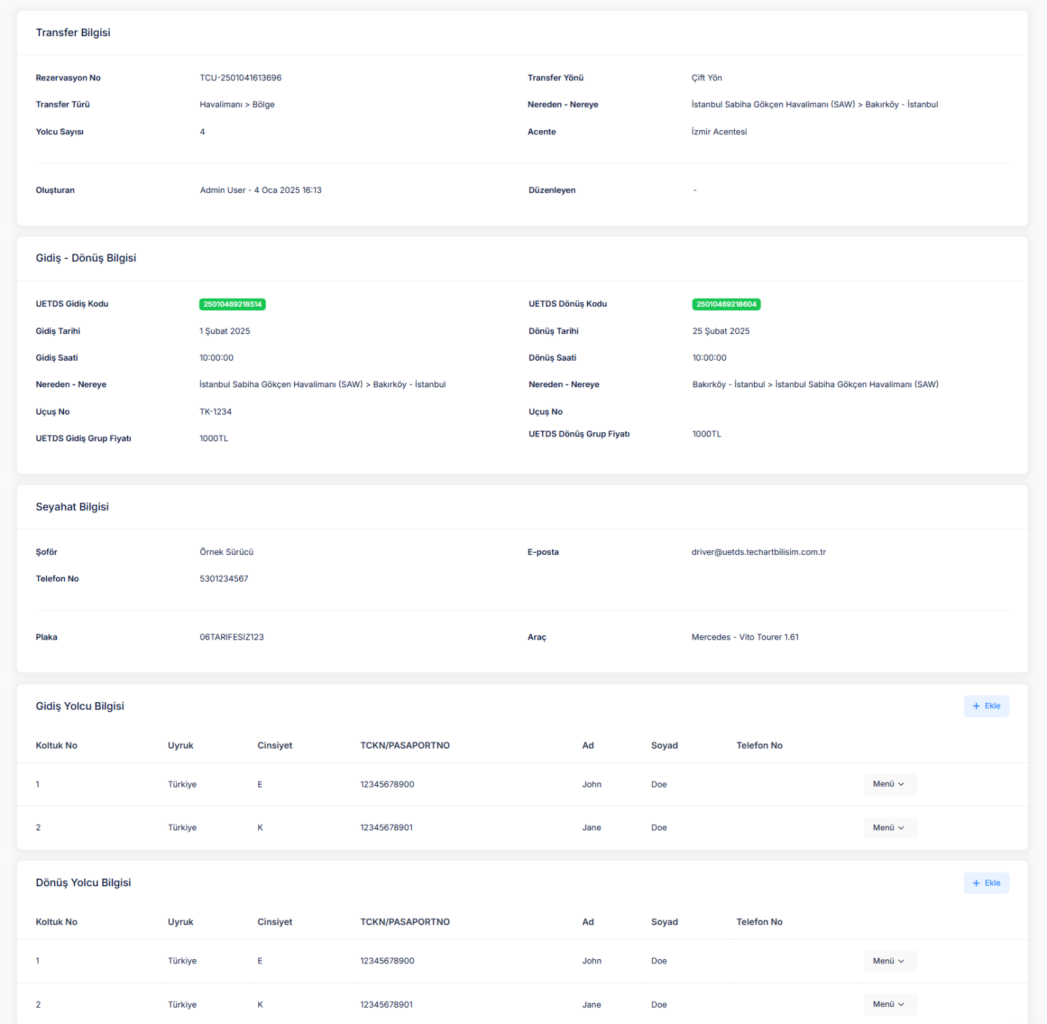Select seat number 1 in return passenger list
Image resolution: width=1047 pixels, height=1024 pixels.
37,961
